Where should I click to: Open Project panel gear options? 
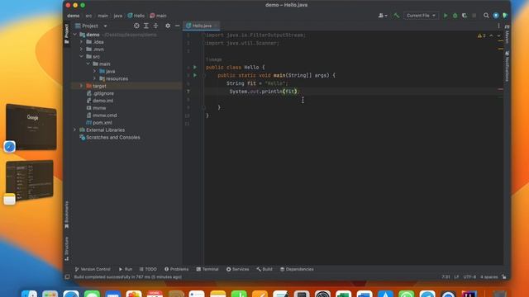pos(168,26)
